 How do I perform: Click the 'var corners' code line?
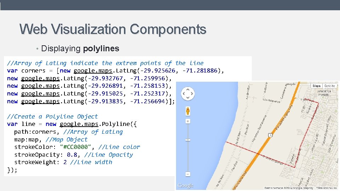pos(115,71)
